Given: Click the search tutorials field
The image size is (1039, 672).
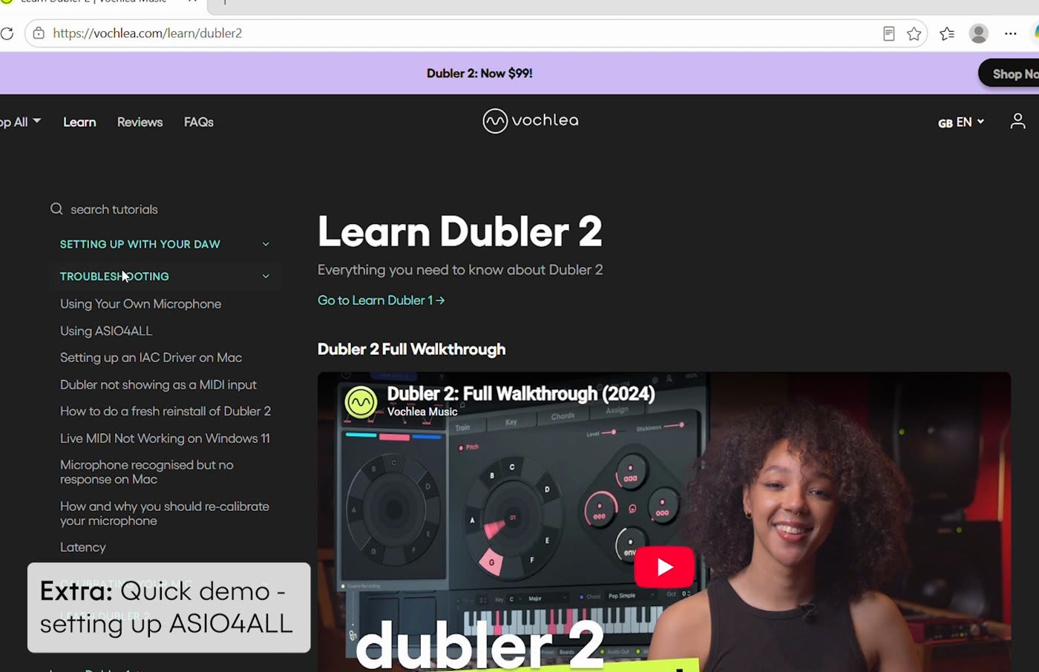Looking at the screenshot, I should pyautogui.click(x=162, y=209).
